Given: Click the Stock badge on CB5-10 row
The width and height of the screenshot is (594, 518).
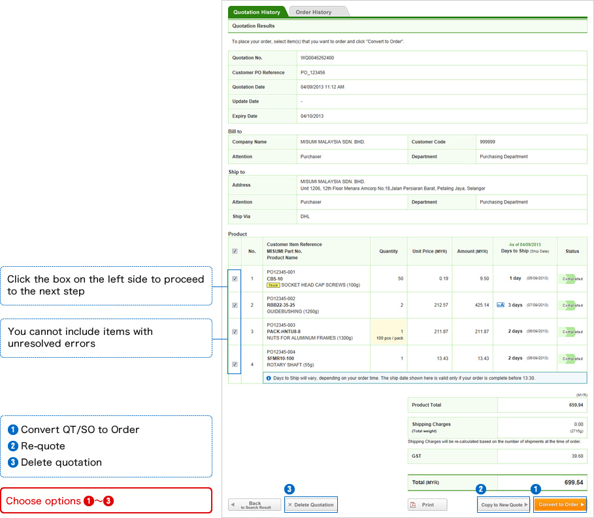Looking at the screenshot, I should [273, 285].
